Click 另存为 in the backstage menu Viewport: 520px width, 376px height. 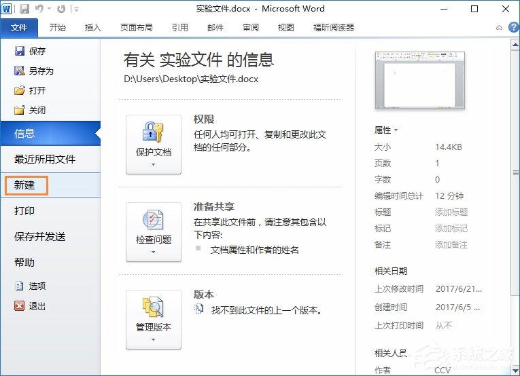[34, 71]
